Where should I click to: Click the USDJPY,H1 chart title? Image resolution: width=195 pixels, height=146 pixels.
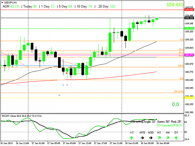pos(10,2)
